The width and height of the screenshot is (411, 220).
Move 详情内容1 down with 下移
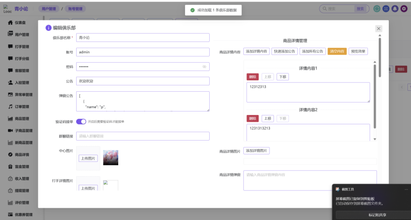coord(282,77)
